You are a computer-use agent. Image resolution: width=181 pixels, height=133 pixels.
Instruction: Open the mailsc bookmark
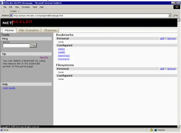61,49
